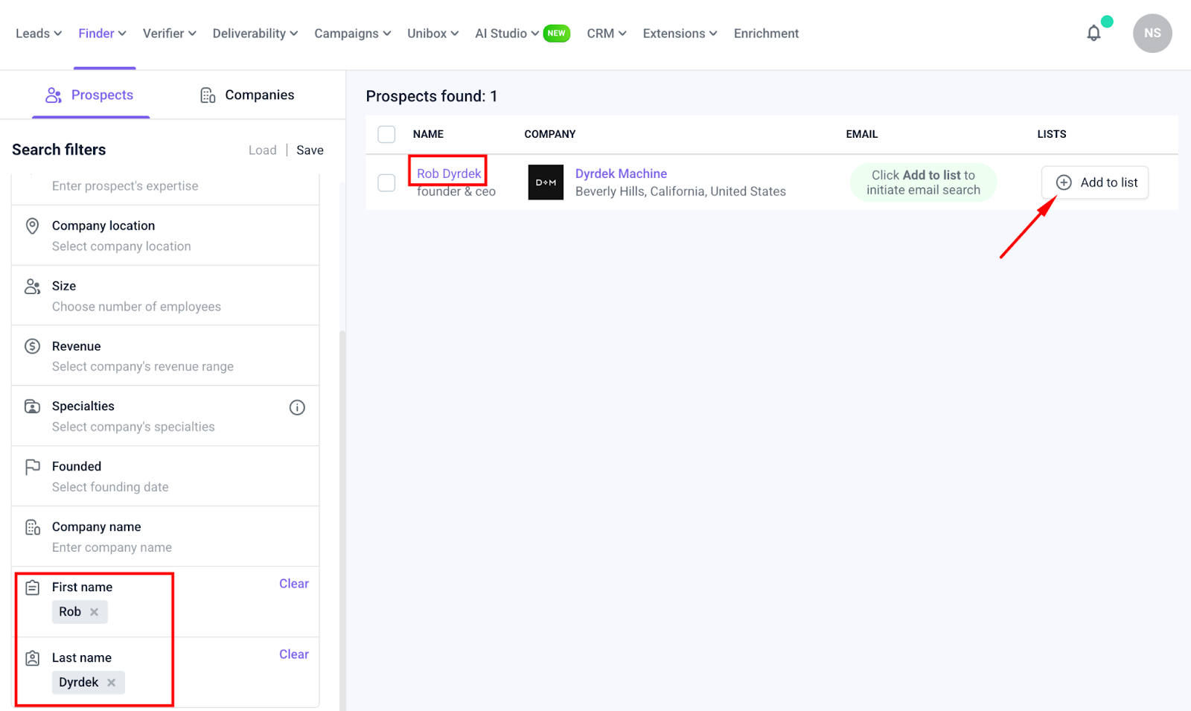Expand the Unibox menu
This screenshot has width=1191, height=711.
[433, 34]
